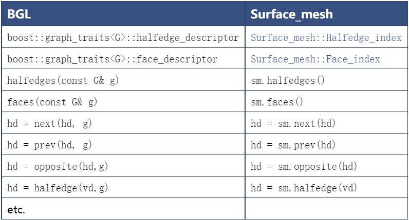Click the empty cell beside etc.
409x220 pixels.
326,209
